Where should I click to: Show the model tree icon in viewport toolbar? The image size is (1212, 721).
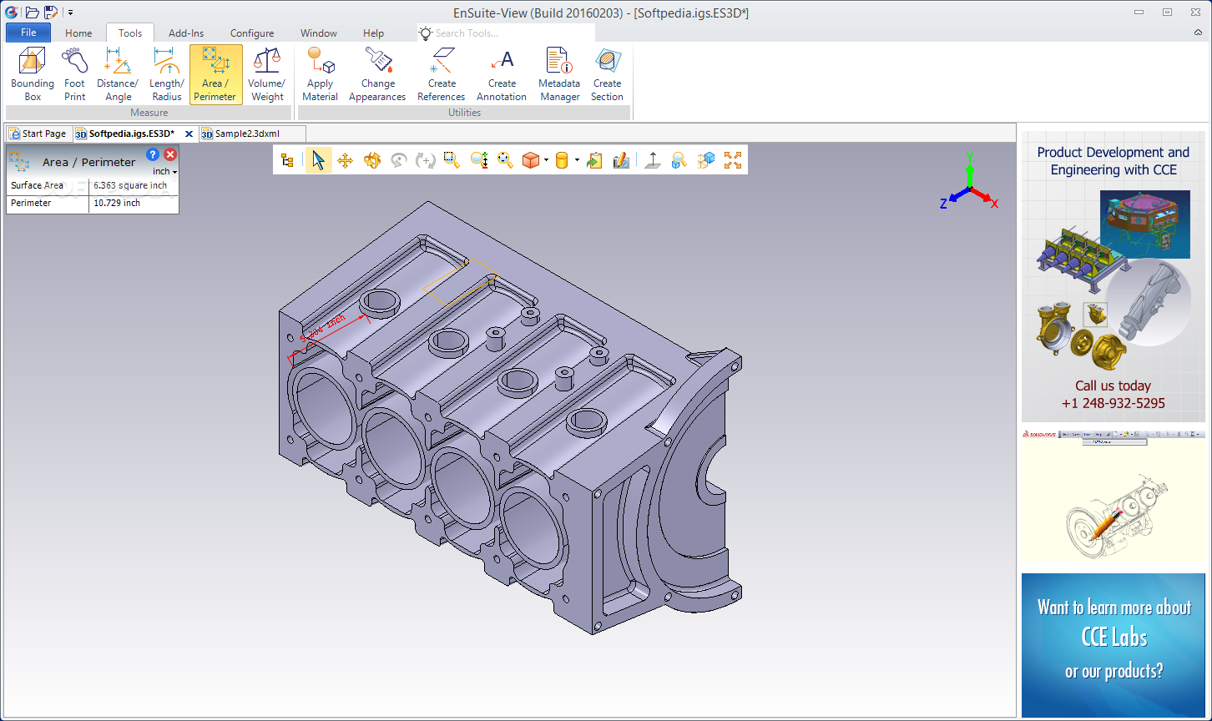287,160
